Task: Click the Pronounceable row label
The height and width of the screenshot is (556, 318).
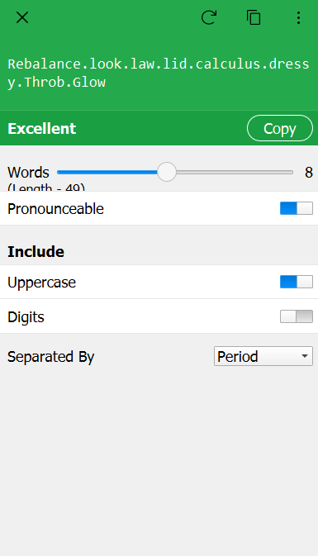Action: pos(55,209)
